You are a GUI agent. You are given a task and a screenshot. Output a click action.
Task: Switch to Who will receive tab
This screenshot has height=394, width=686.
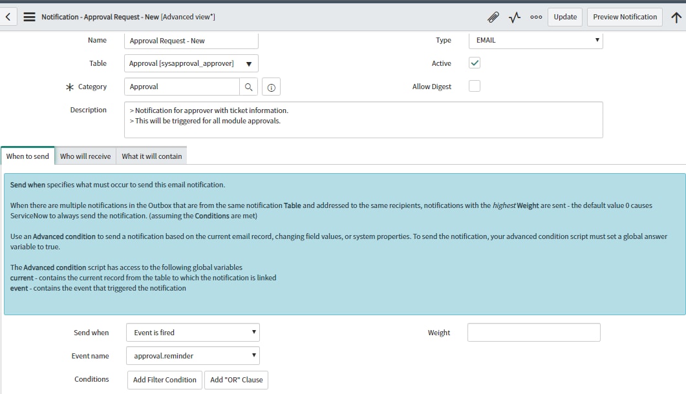click(85, 156)
